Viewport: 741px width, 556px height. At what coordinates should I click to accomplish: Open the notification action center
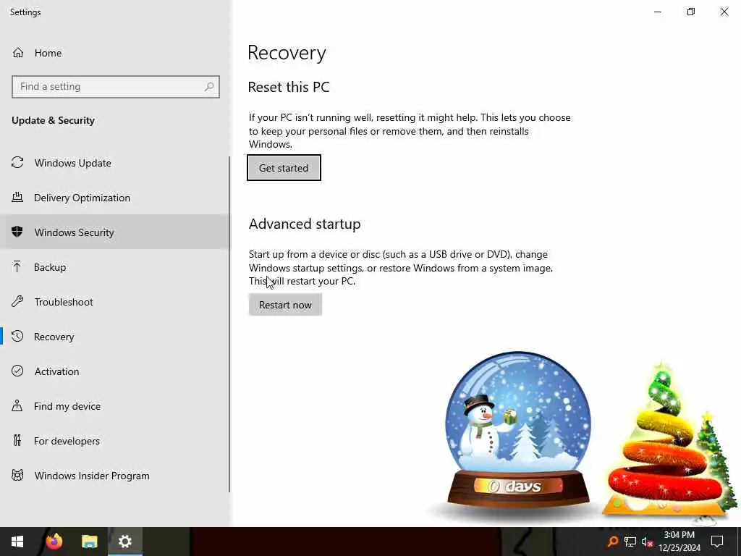(717, 542)
